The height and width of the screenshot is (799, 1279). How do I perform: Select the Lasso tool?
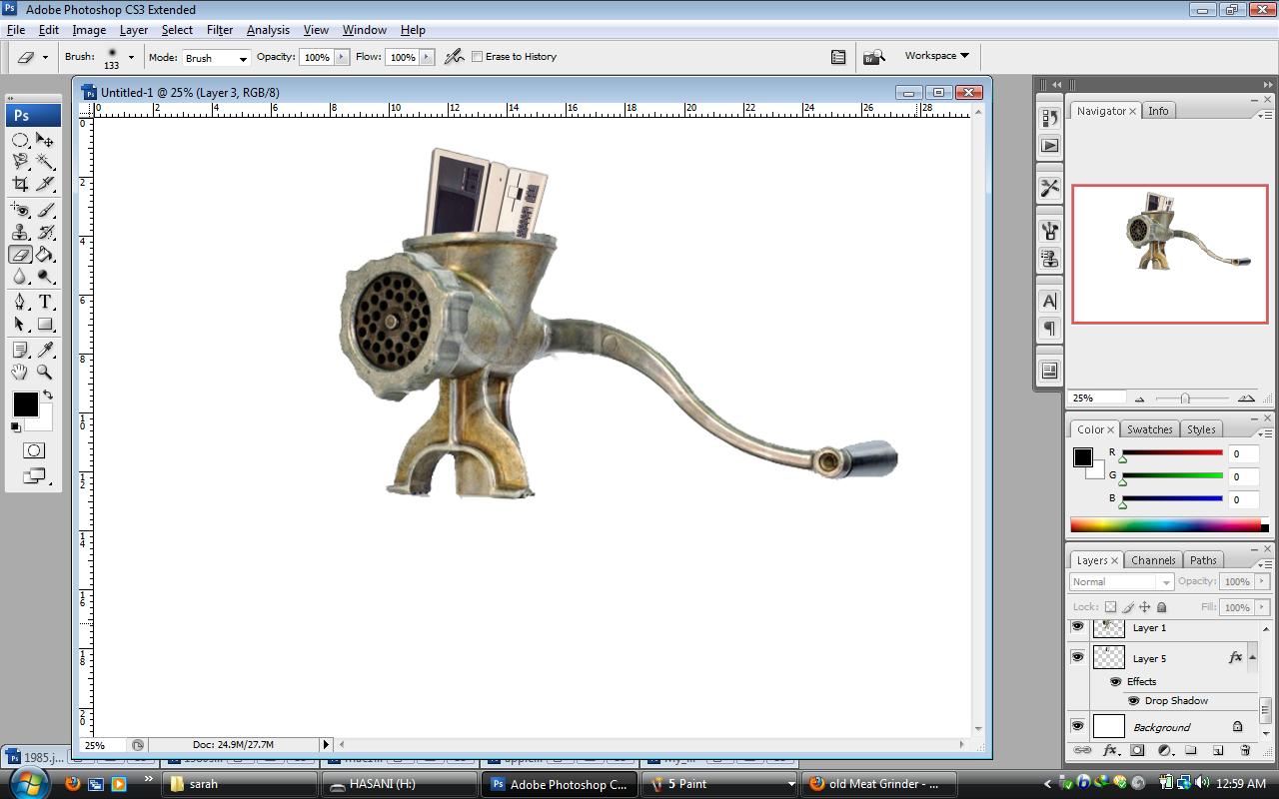[20, 162]
